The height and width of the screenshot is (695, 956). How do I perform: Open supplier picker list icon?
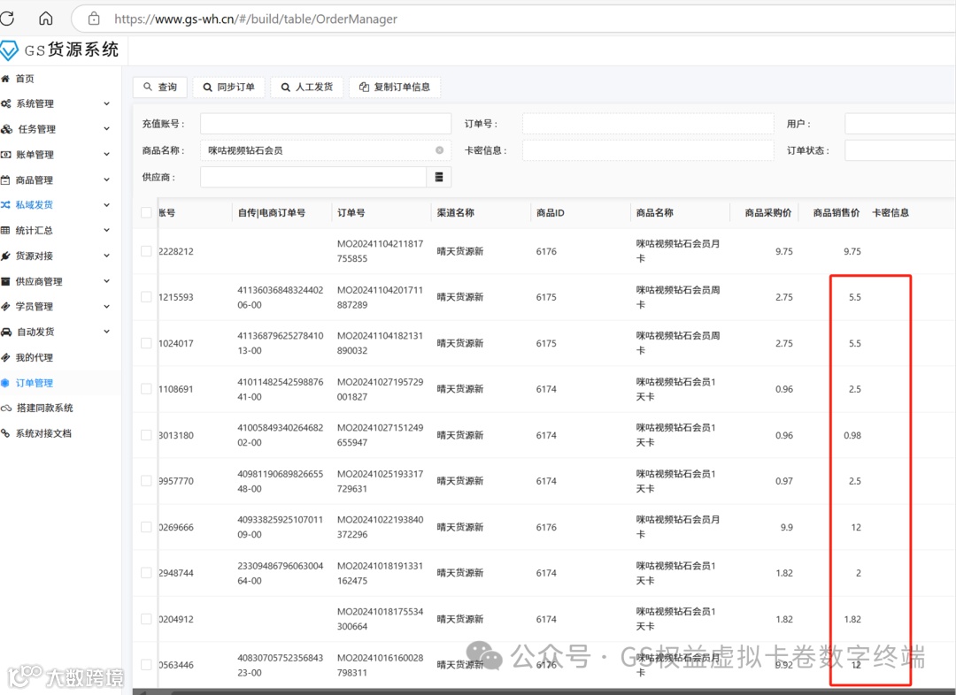[x=438, y=177]
